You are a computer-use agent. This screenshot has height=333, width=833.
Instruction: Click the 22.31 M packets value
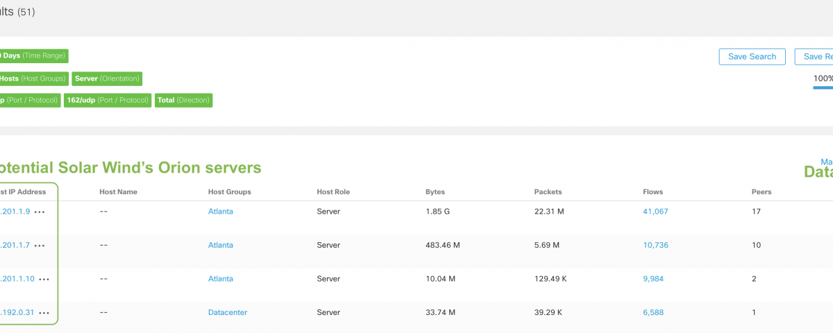pos(550,212)
